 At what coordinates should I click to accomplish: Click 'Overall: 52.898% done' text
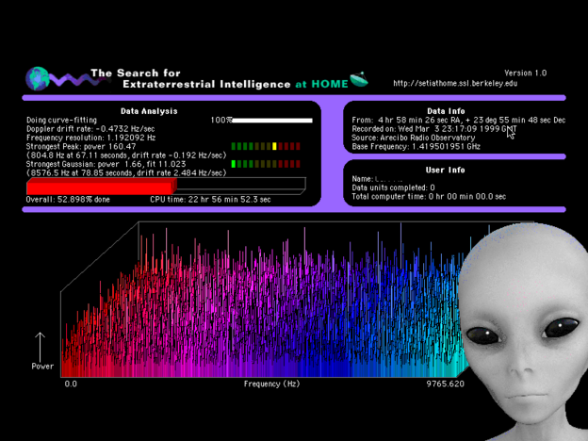coord(68,200)
